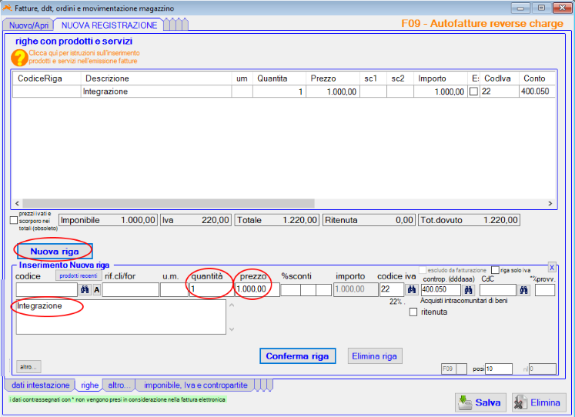Open product search binoculars next to codice
Viewport: 575px width, 417px height.
85,289
